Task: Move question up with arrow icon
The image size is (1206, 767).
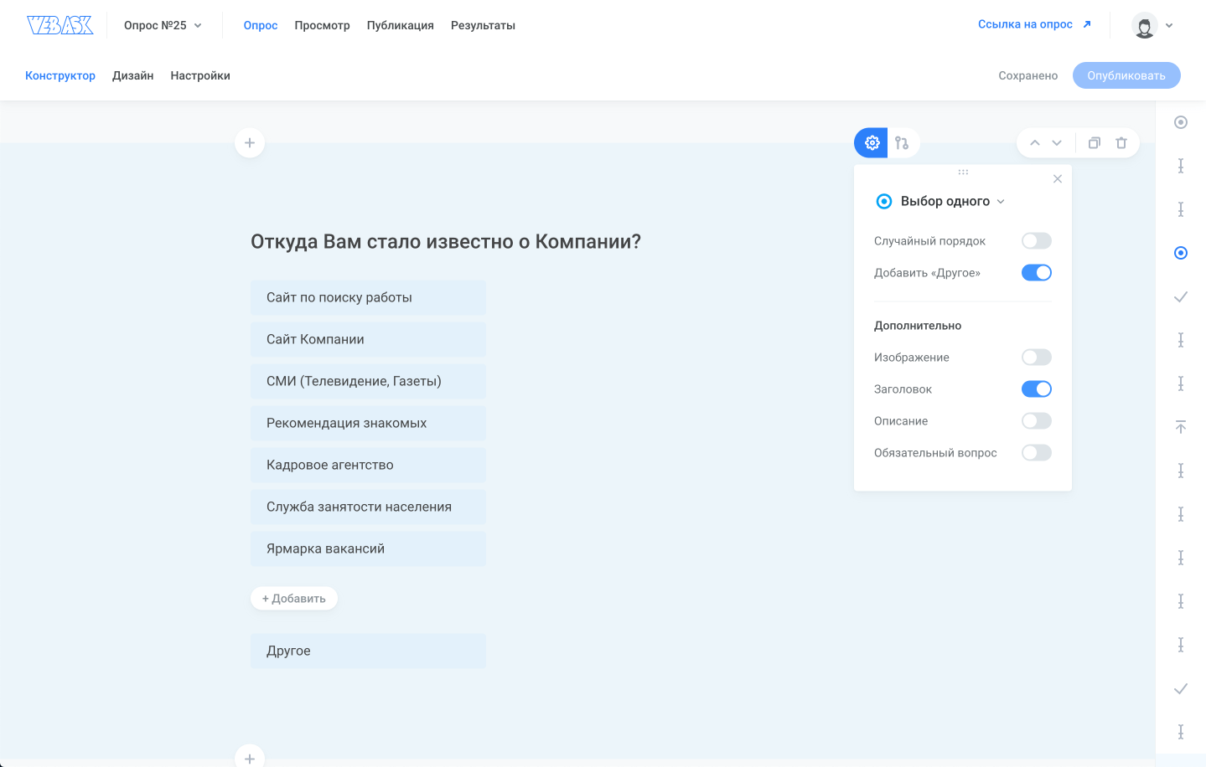Action: (1035, 143)
